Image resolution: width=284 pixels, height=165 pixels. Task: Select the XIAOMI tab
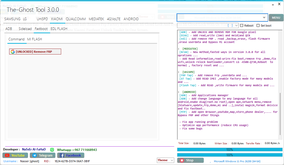tap(57, 19)
